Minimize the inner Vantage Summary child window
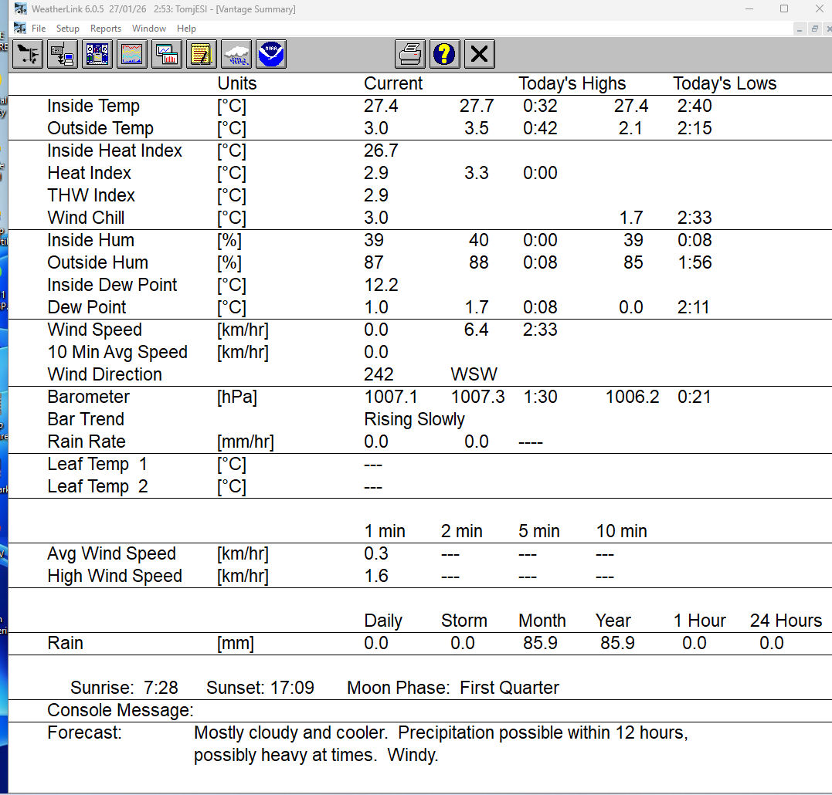The height and width of the screenshot is (795, 832). pos(801,29)
